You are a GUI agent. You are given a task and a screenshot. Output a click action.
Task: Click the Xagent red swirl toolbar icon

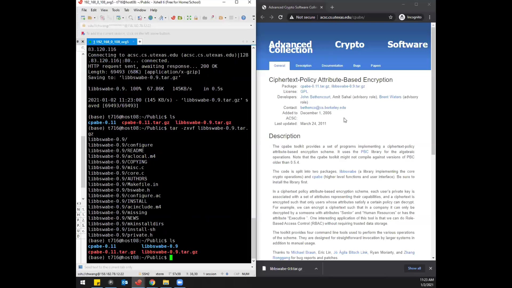pos(173,18)
